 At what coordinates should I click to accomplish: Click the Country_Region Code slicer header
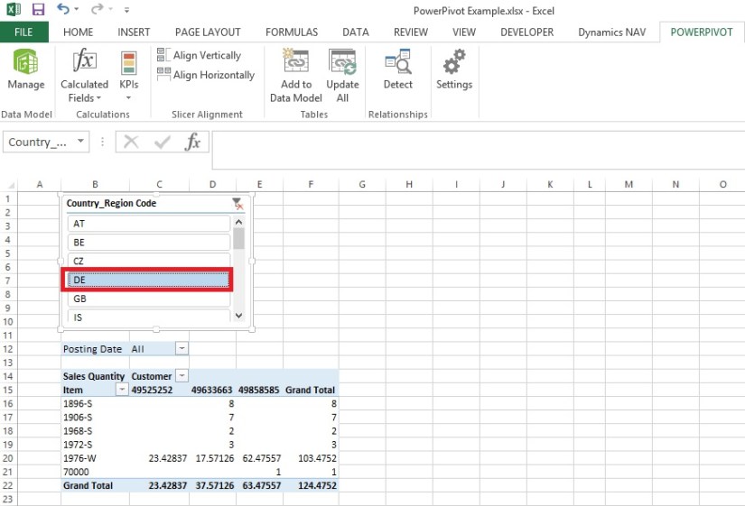click(x=111, y=203)
